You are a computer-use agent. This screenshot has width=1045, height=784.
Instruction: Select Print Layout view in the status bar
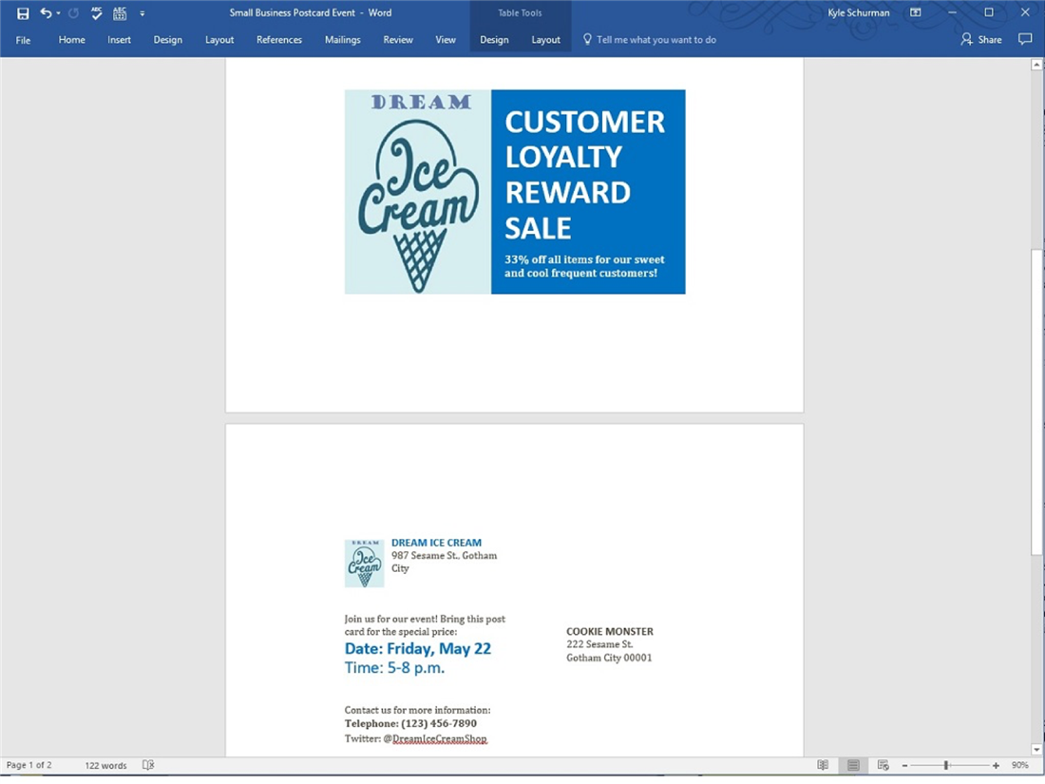851,764
